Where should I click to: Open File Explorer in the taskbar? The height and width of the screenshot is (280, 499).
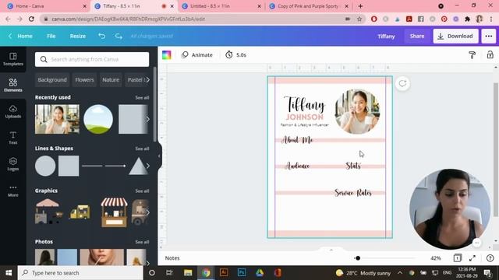tap(188, 273)
